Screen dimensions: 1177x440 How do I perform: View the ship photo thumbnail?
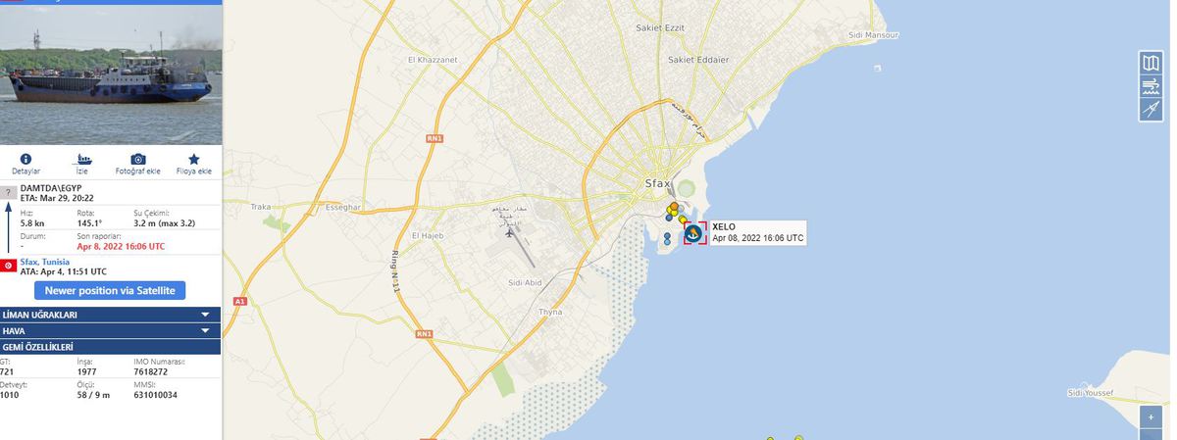[x=111, y=74]
